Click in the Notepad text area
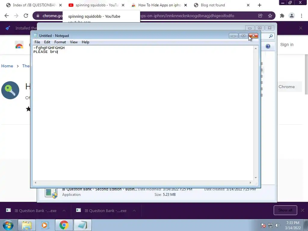 click(x=143, y=113)
